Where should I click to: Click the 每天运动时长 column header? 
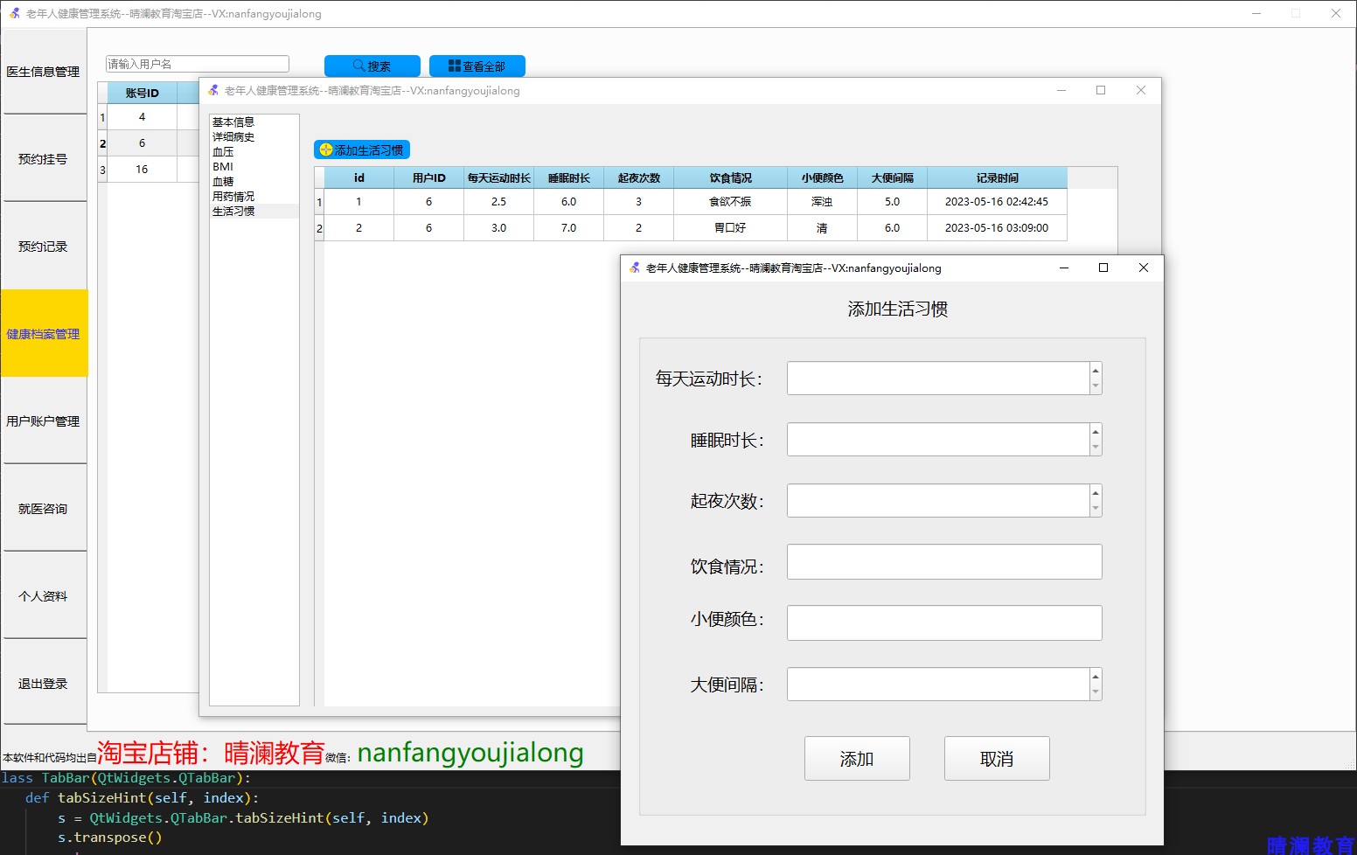click(x=498, y=177)
